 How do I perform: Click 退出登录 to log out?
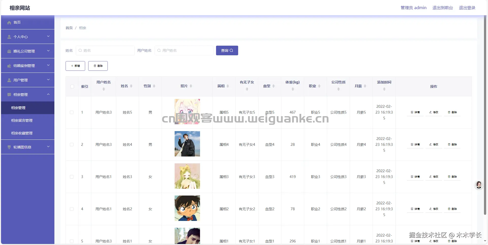467,8
